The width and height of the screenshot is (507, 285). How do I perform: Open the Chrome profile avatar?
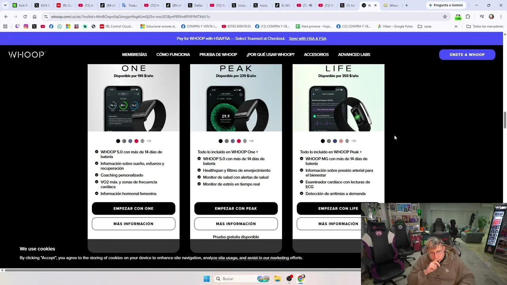491,17
